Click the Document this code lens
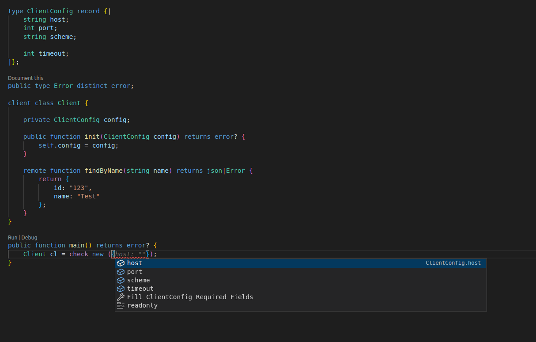 pyautogui.click(x=26, y=78)
